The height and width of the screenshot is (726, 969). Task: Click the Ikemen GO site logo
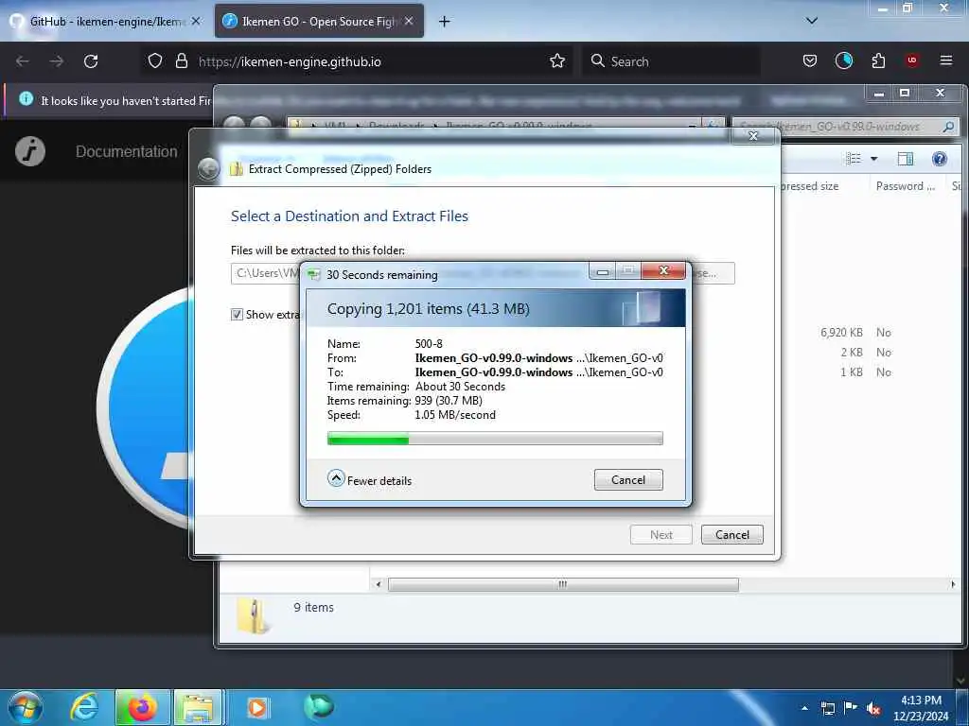point(30,151)
